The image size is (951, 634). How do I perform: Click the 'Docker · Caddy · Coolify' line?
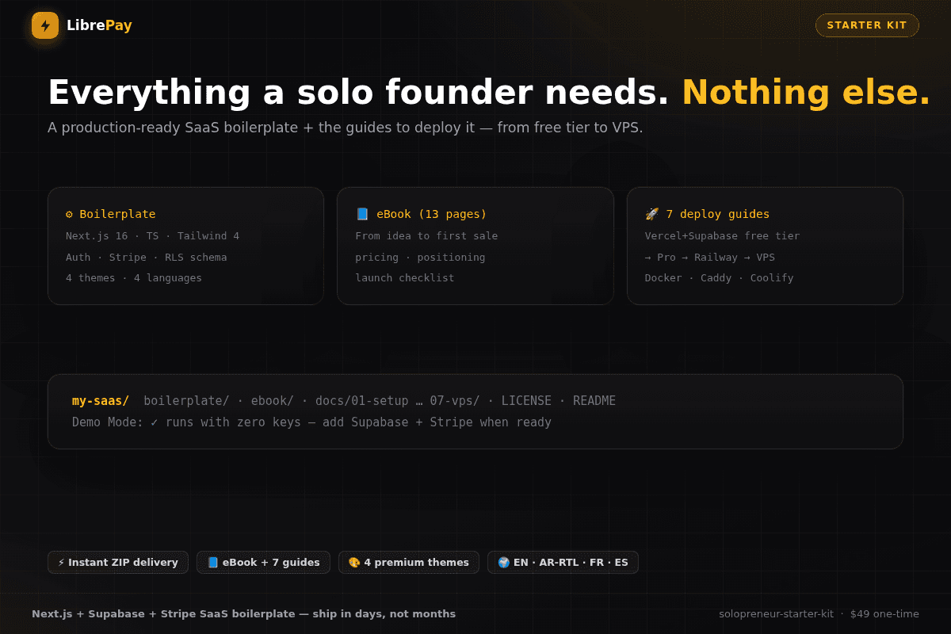point(719,278)
